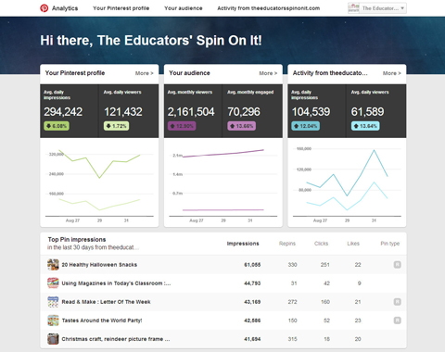
Task: Click the 44,793 impressions cell
Action: click(x=252, y=283)
